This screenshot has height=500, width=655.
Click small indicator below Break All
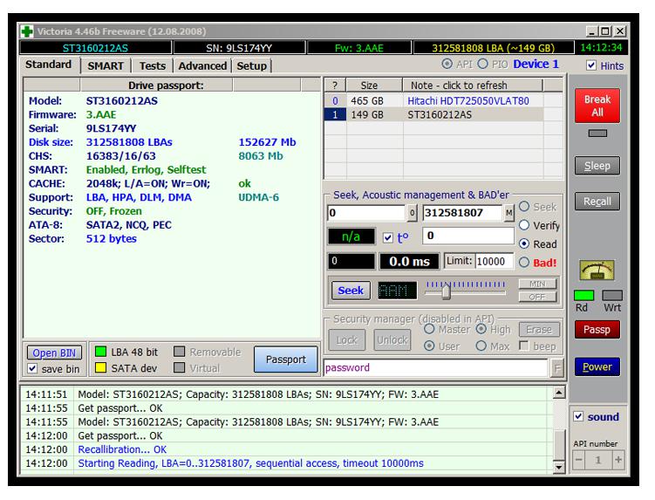(597, 133)
